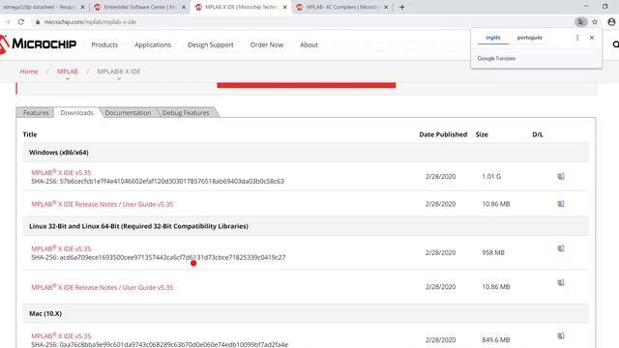Close the Embedded Software Center tab
Image resolution: width=619 pixels, height=348 pixels.
[184, 7]
